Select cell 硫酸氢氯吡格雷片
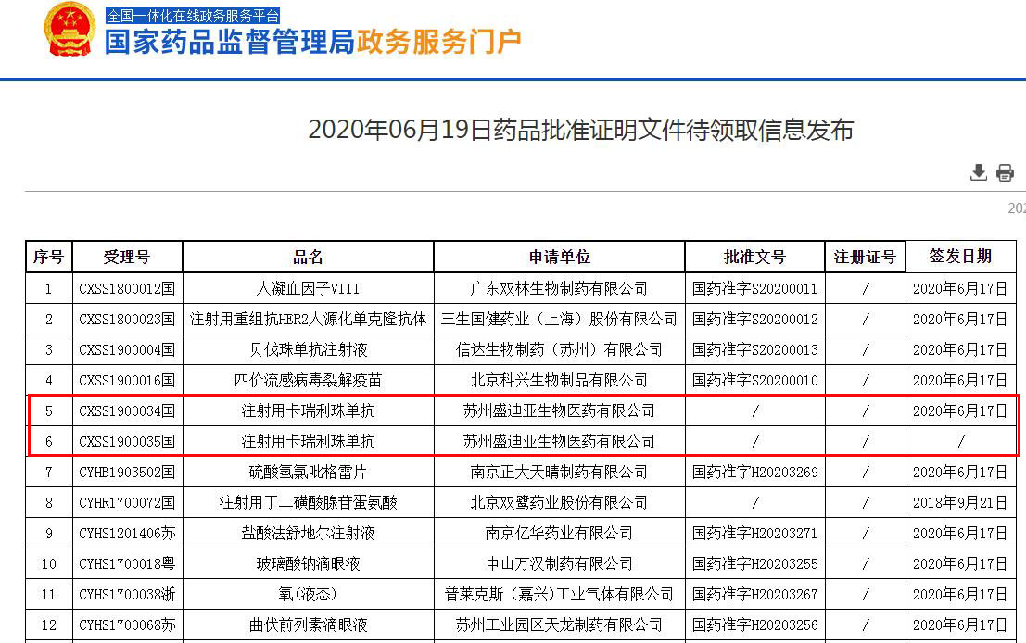Image resolution: width=1026 pixels, height=643 pixels. coord(309,472)
